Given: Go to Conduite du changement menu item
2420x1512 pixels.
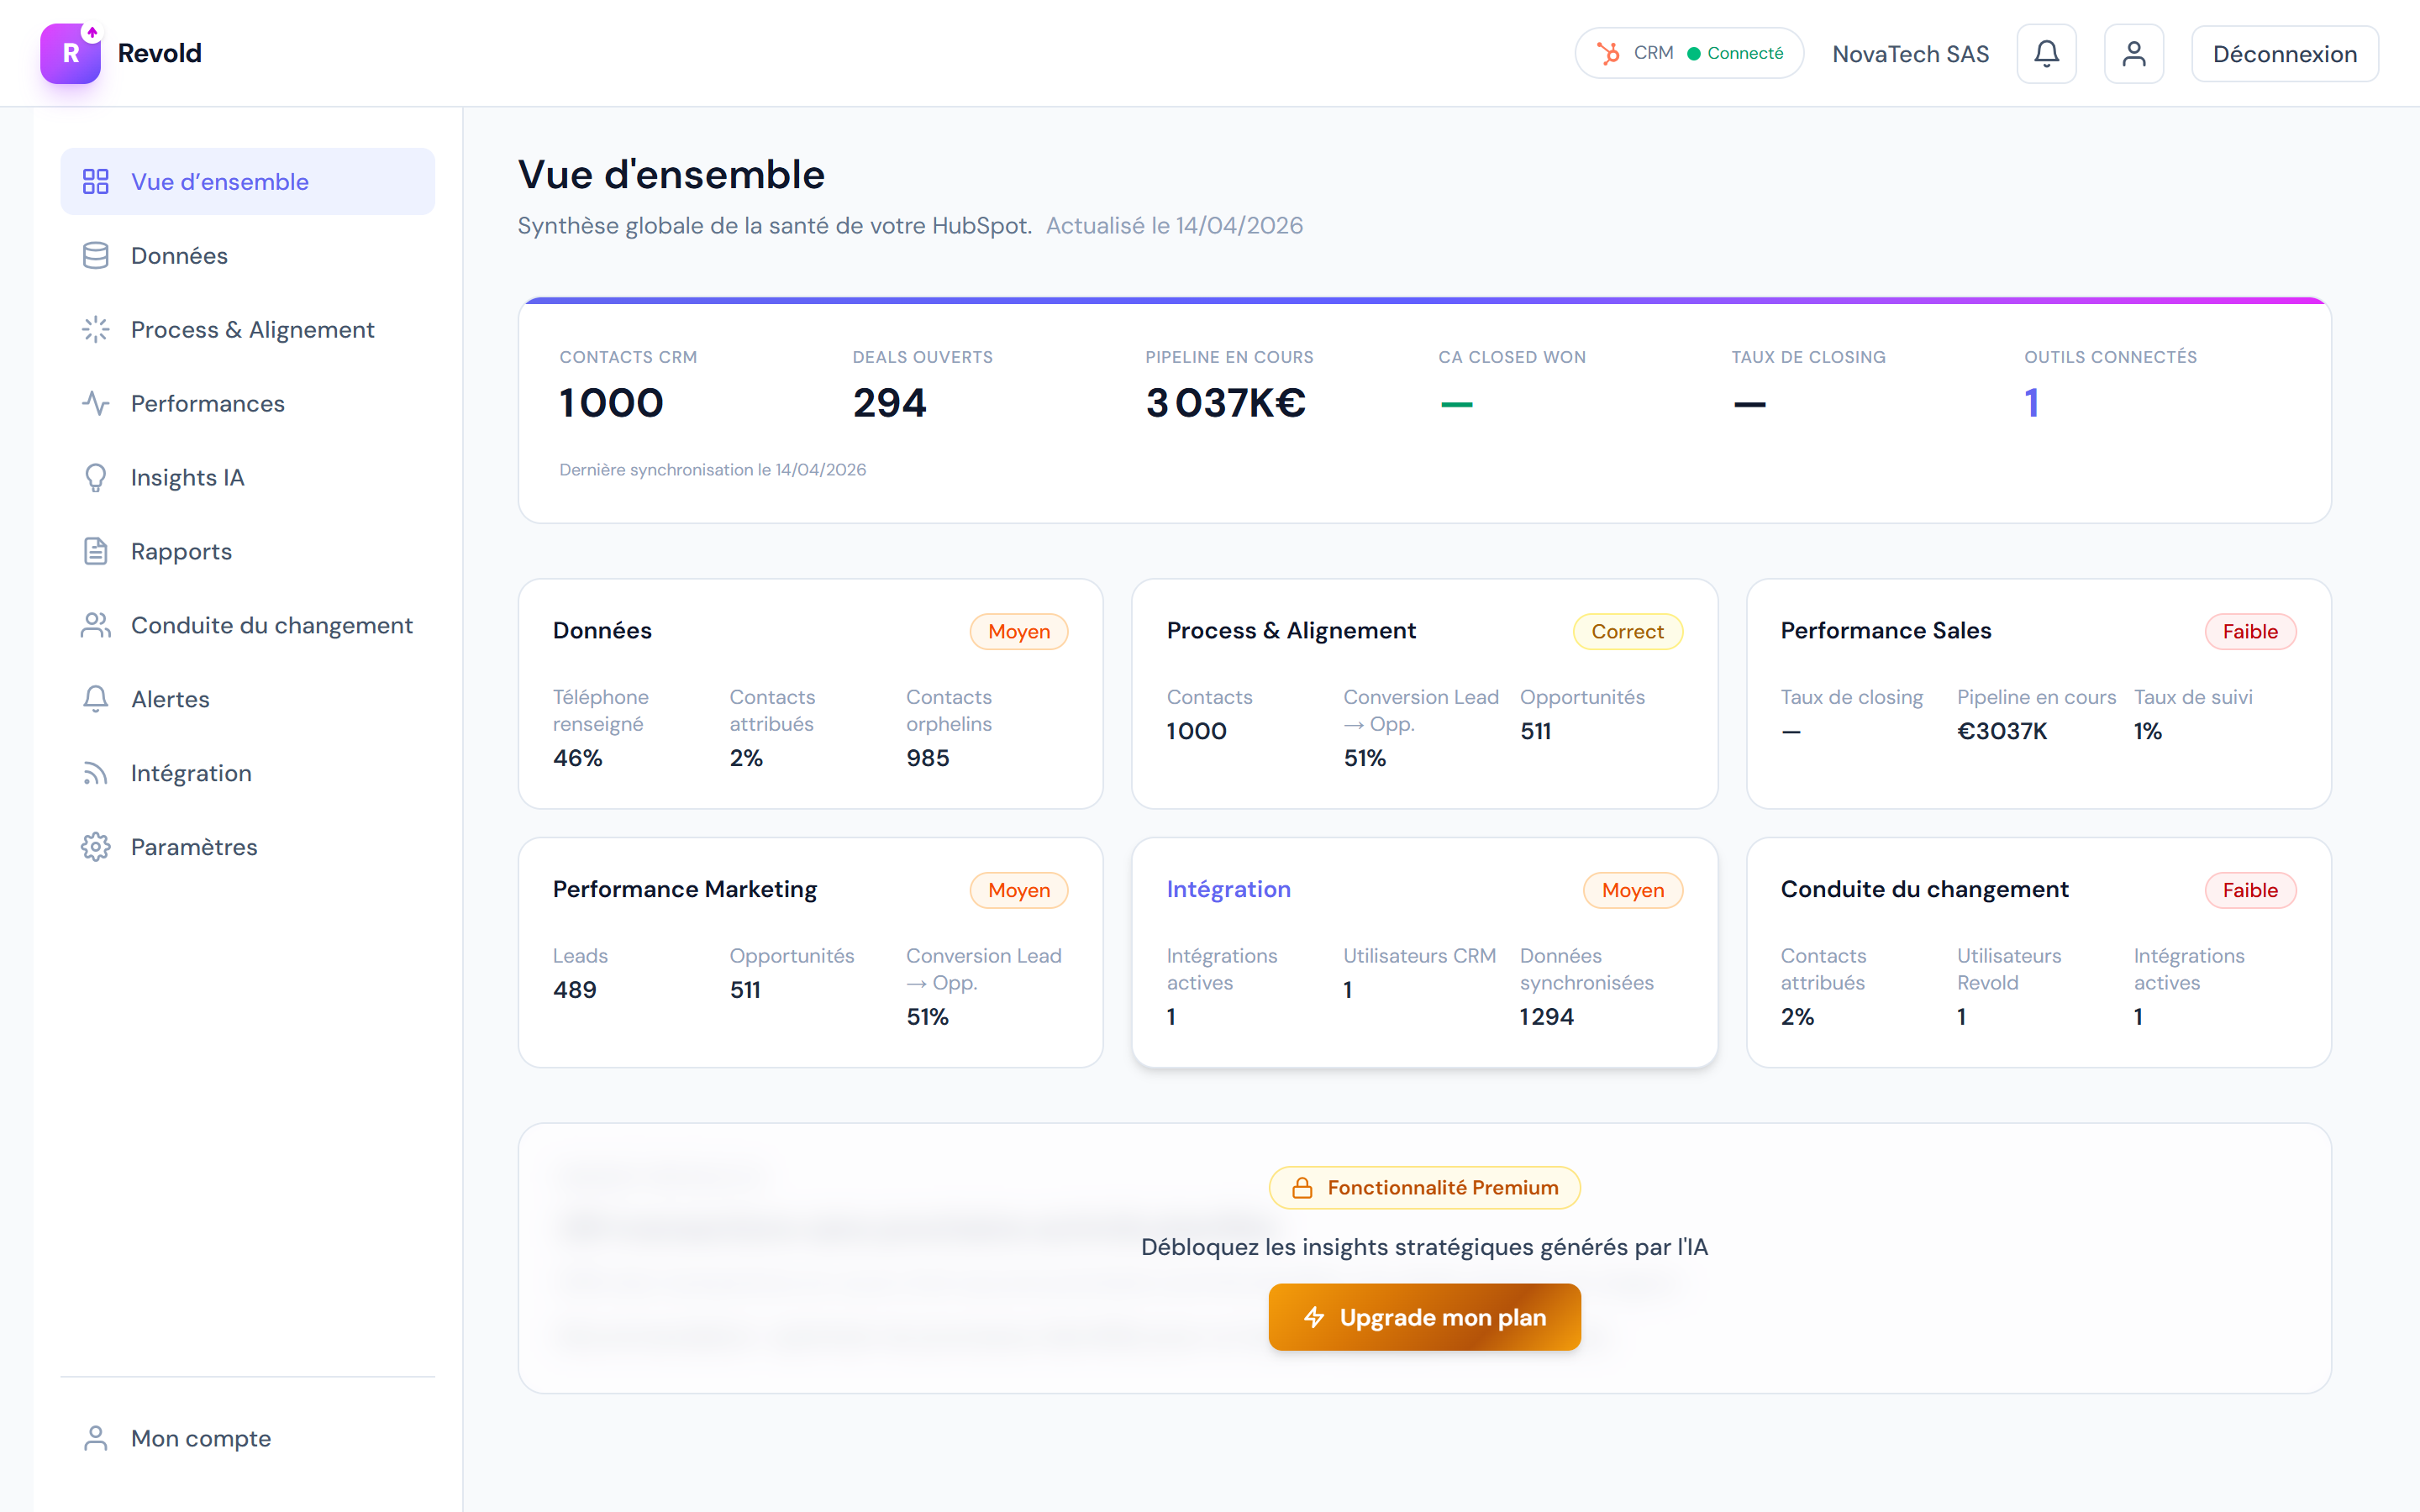Looking at the screenshot, I should tap(271, 626).
